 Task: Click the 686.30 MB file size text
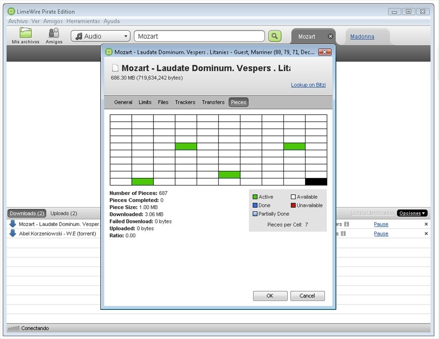click(x=147, y=78)
